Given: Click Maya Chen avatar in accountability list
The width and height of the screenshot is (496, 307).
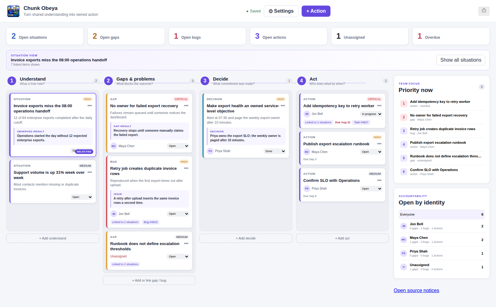Looking at the screenshot, I should 404,240.
